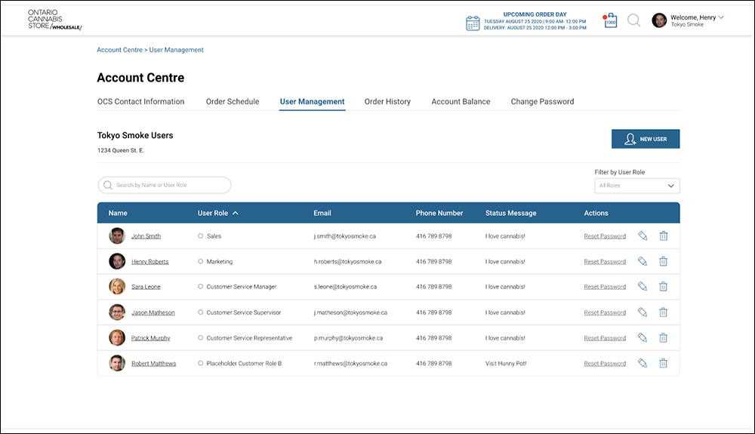Select Customer Service Representative radio button
This screenshot has height=434, width=755.
pos(200,338)
